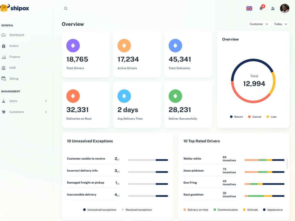
Task: Click Saul goodman rating bar
Action: [264, 196]
